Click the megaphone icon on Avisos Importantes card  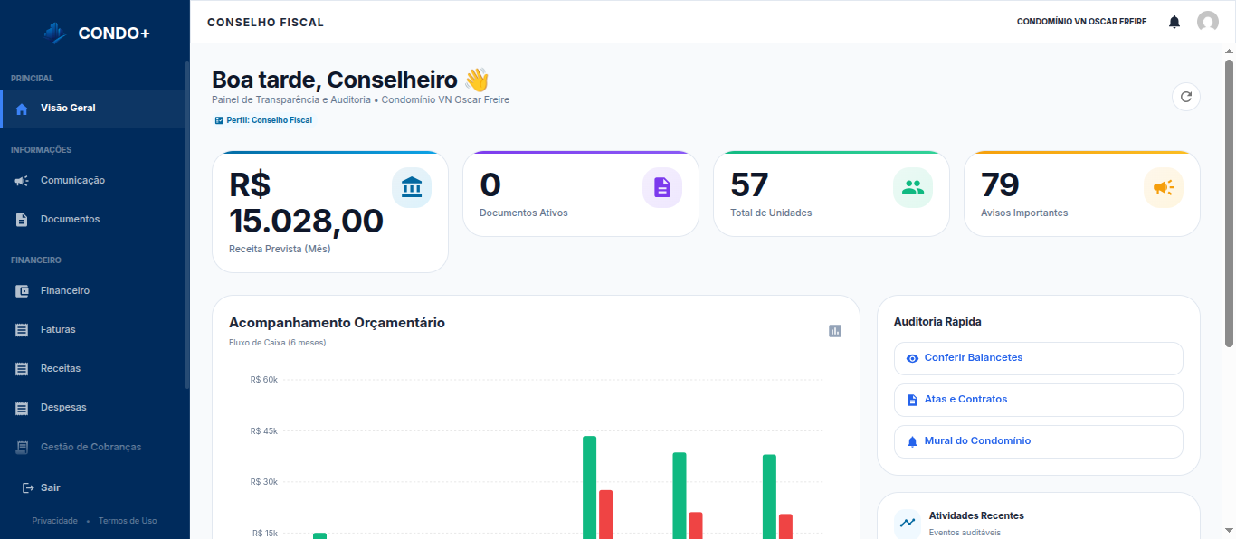[1164, 187]
